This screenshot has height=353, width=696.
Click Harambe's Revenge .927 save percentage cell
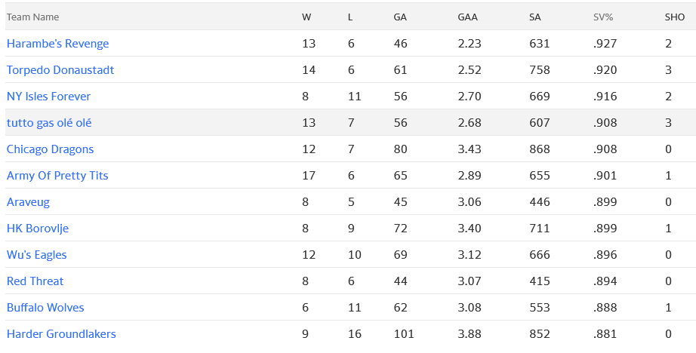(605, 44)
